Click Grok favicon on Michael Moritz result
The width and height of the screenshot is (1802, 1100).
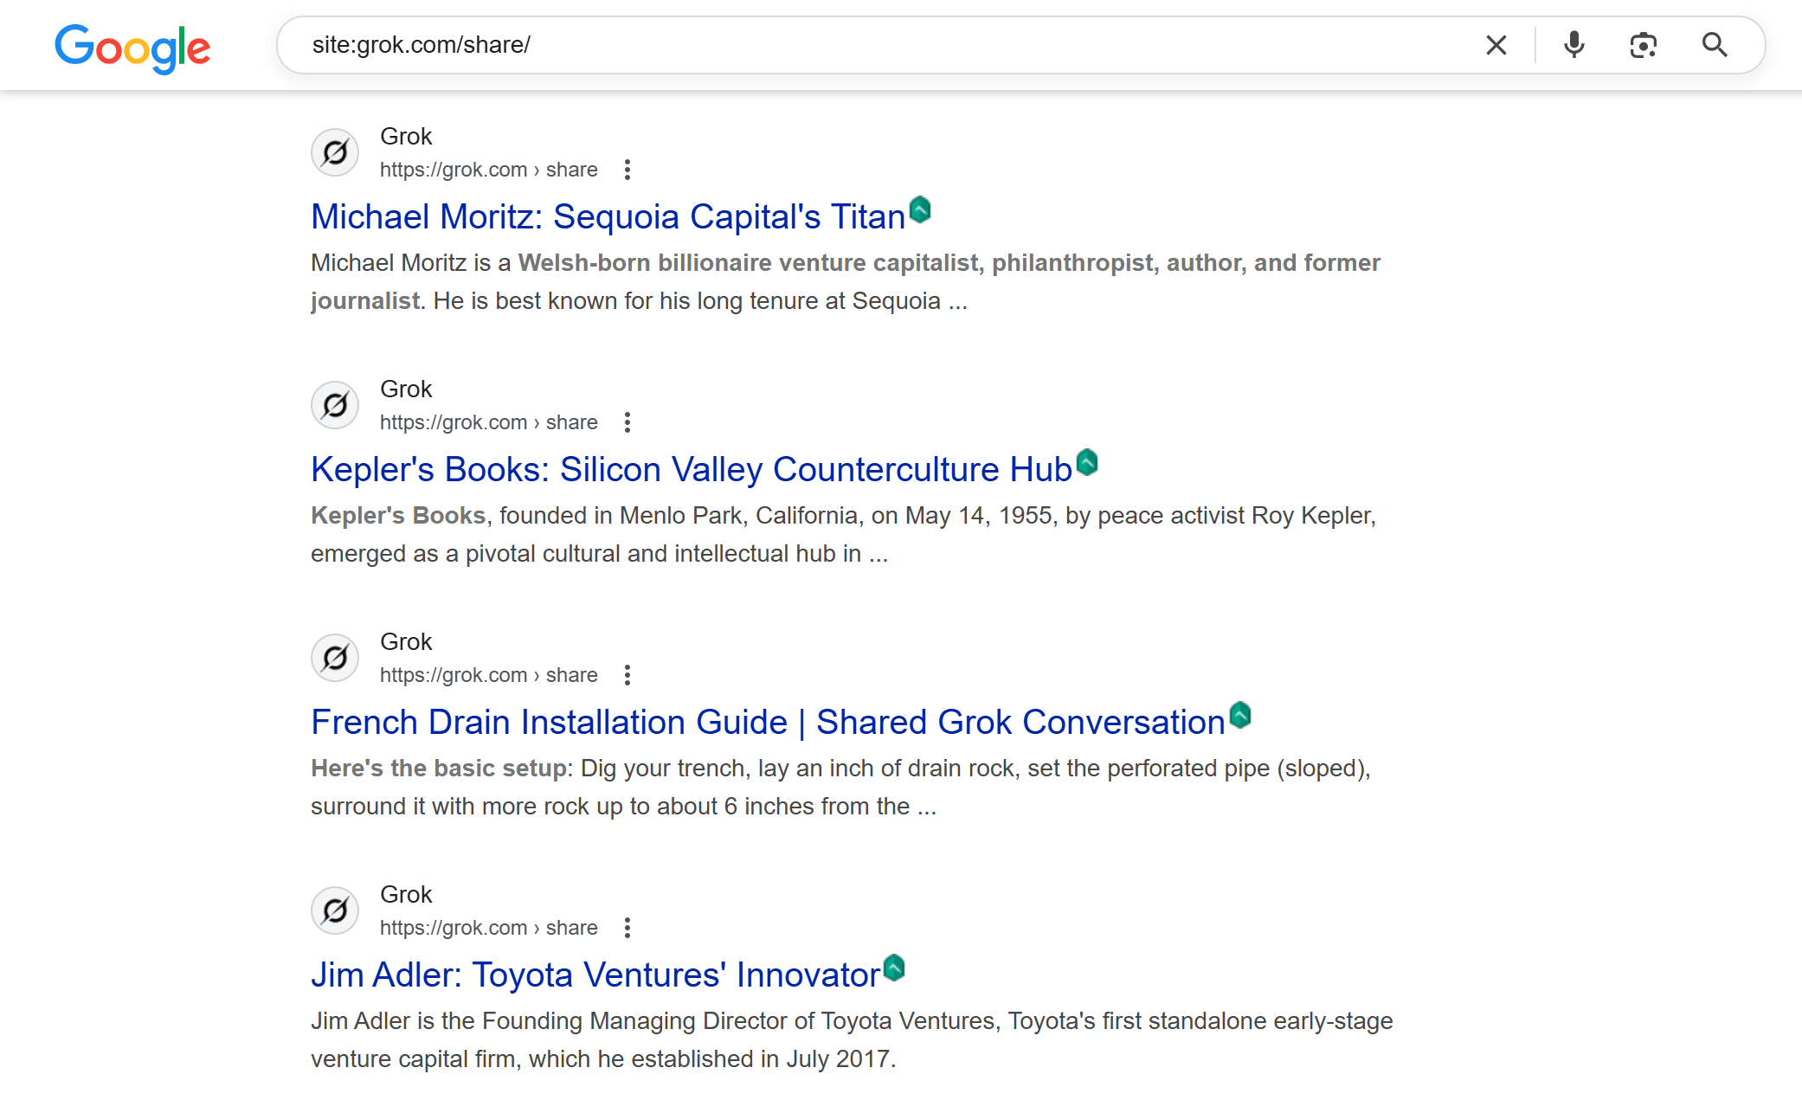335,152
